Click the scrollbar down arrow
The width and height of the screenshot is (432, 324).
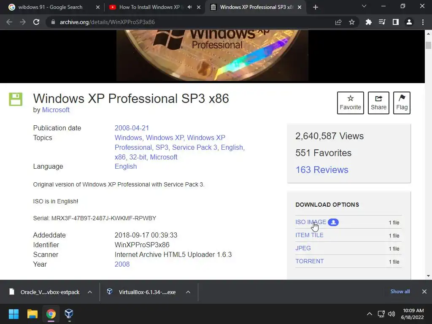pos(428,276)
